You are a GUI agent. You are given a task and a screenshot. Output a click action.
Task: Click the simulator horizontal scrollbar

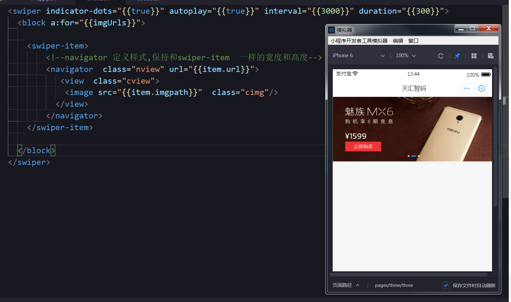[x=408, y=275]
